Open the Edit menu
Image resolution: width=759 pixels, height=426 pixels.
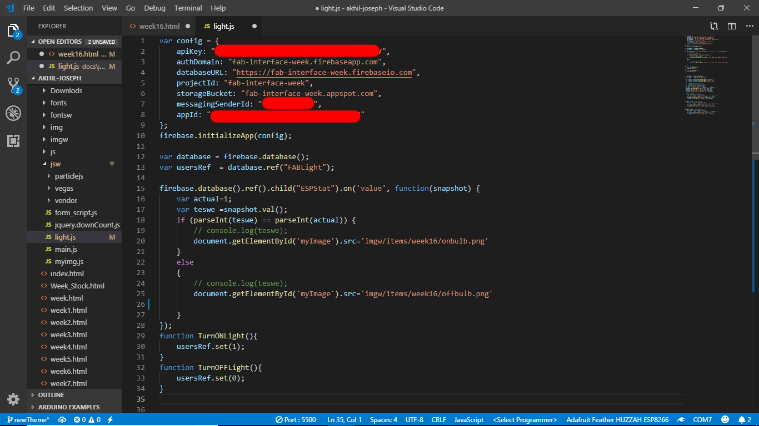49,8
